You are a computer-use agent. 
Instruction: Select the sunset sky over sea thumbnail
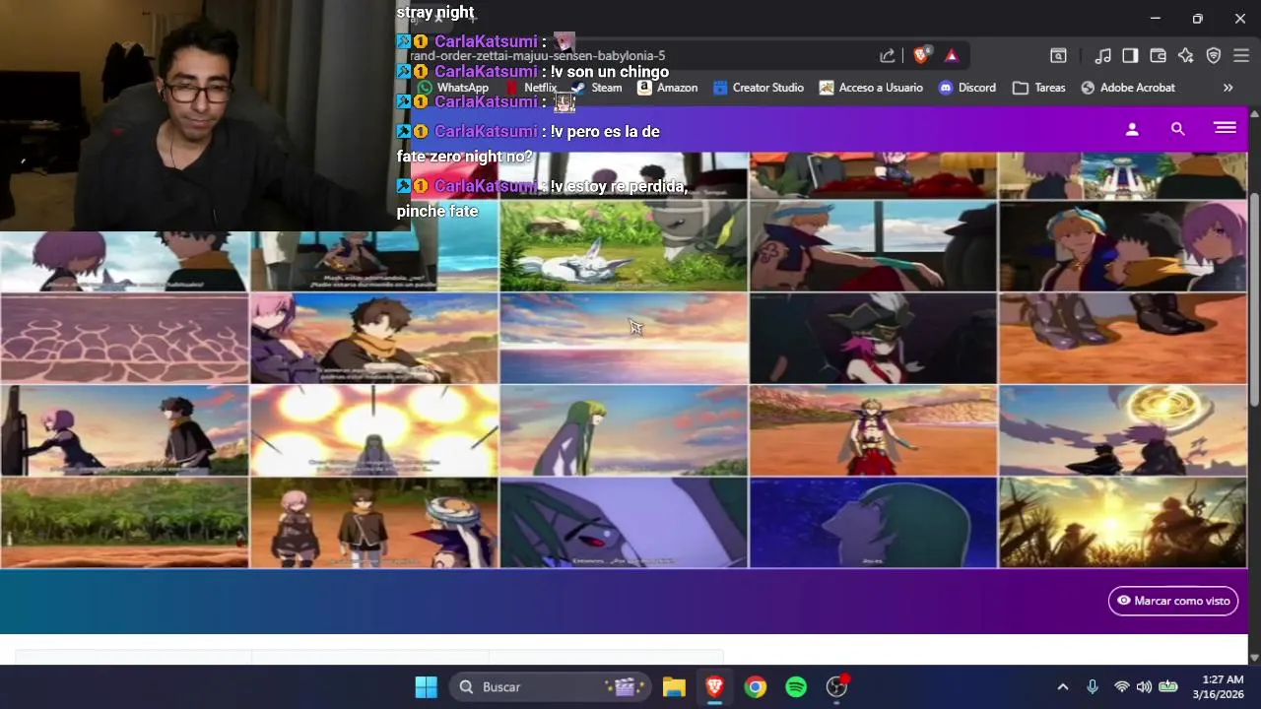pos(624,339)
